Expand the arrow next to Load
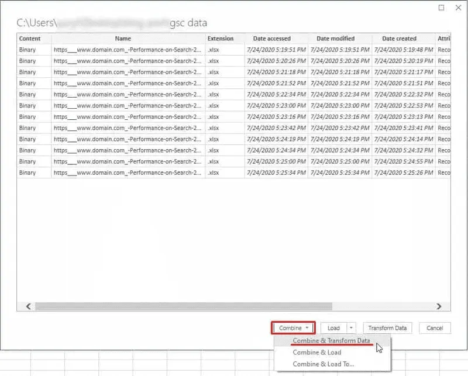 point(351,328)
